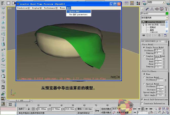Switch to the Motion command panel tab
Viewport: 170px width, 115px height.
pyautogui.click(x=157, y=9)
